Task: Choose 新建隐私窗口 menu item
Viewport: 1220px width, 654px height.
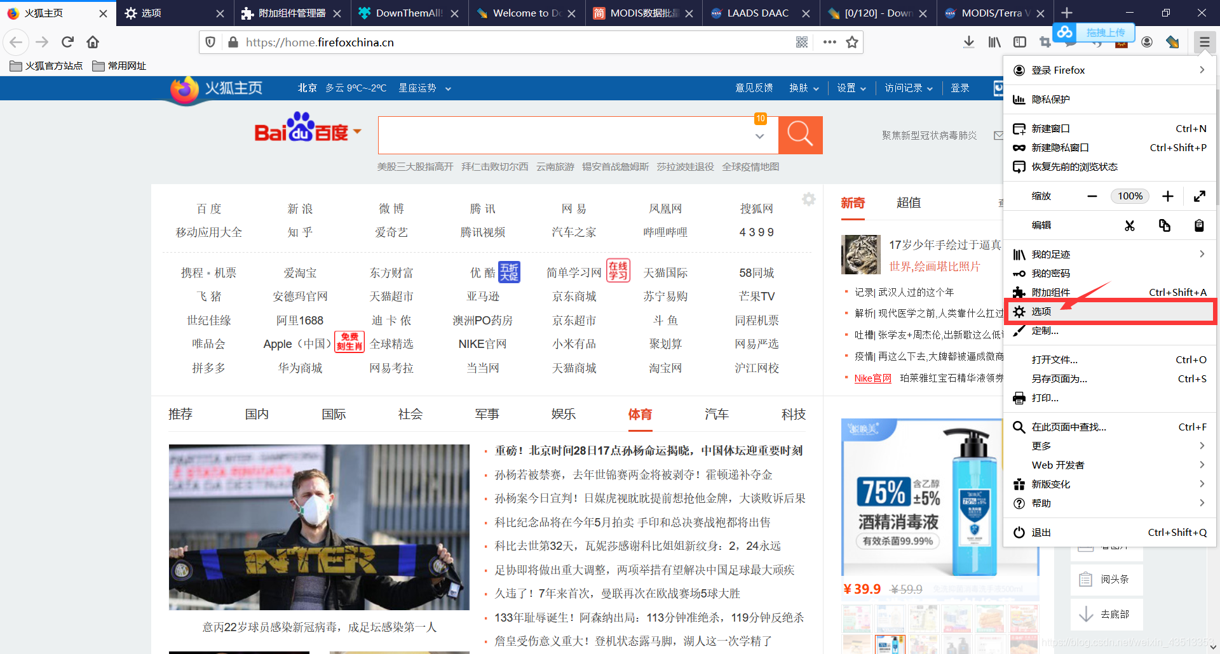Action: click(x=1109, y=148)
